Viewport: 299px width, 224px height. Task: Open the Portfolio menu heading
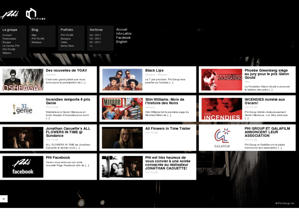pos(67,30)
